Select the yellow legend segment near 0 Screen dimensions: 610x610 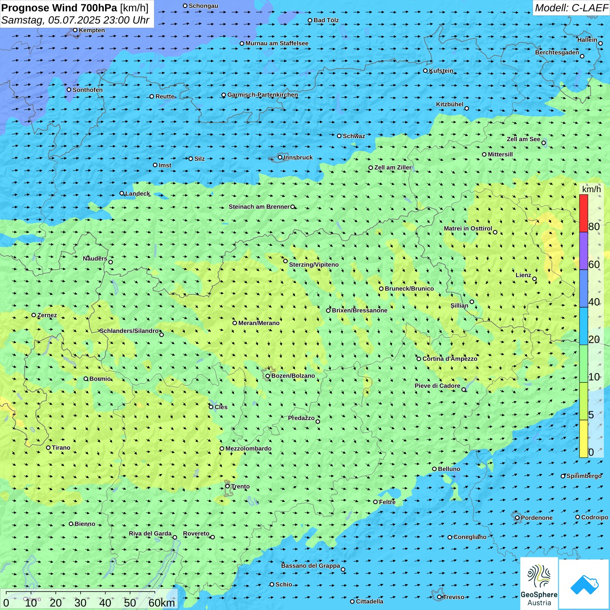(583, 439)
